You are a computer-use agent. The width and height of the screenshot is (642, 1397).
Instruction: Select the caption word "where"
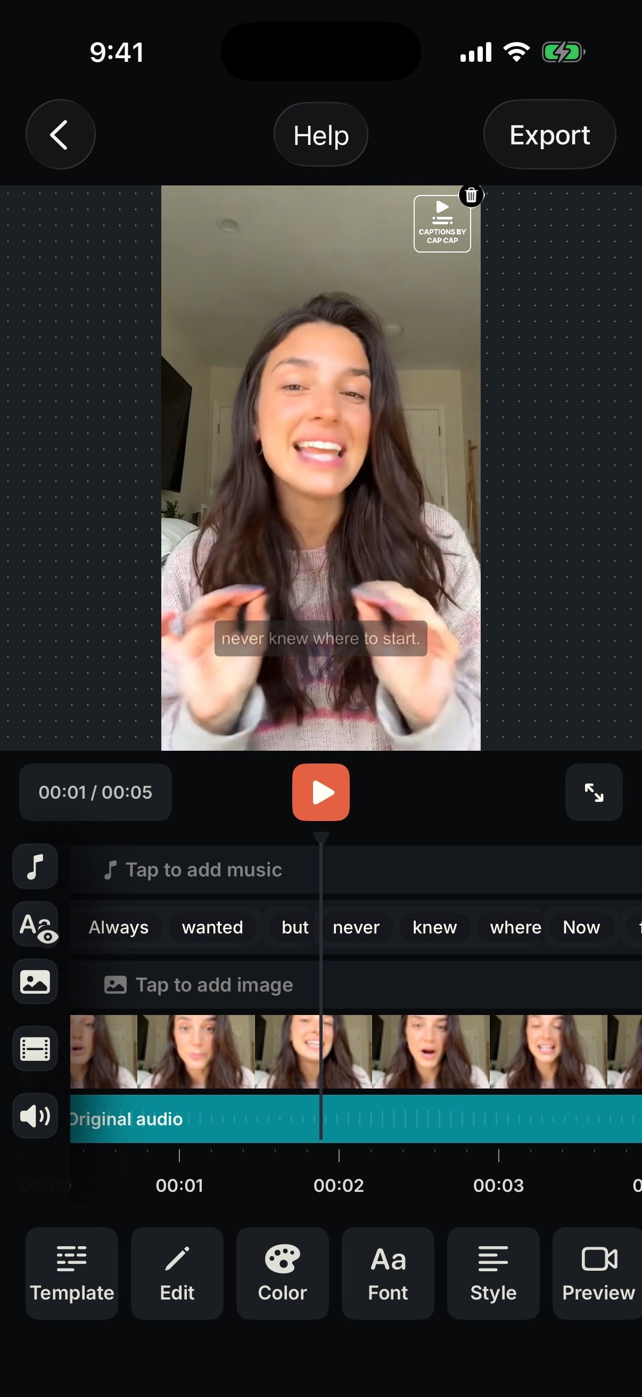pos(515,928)
